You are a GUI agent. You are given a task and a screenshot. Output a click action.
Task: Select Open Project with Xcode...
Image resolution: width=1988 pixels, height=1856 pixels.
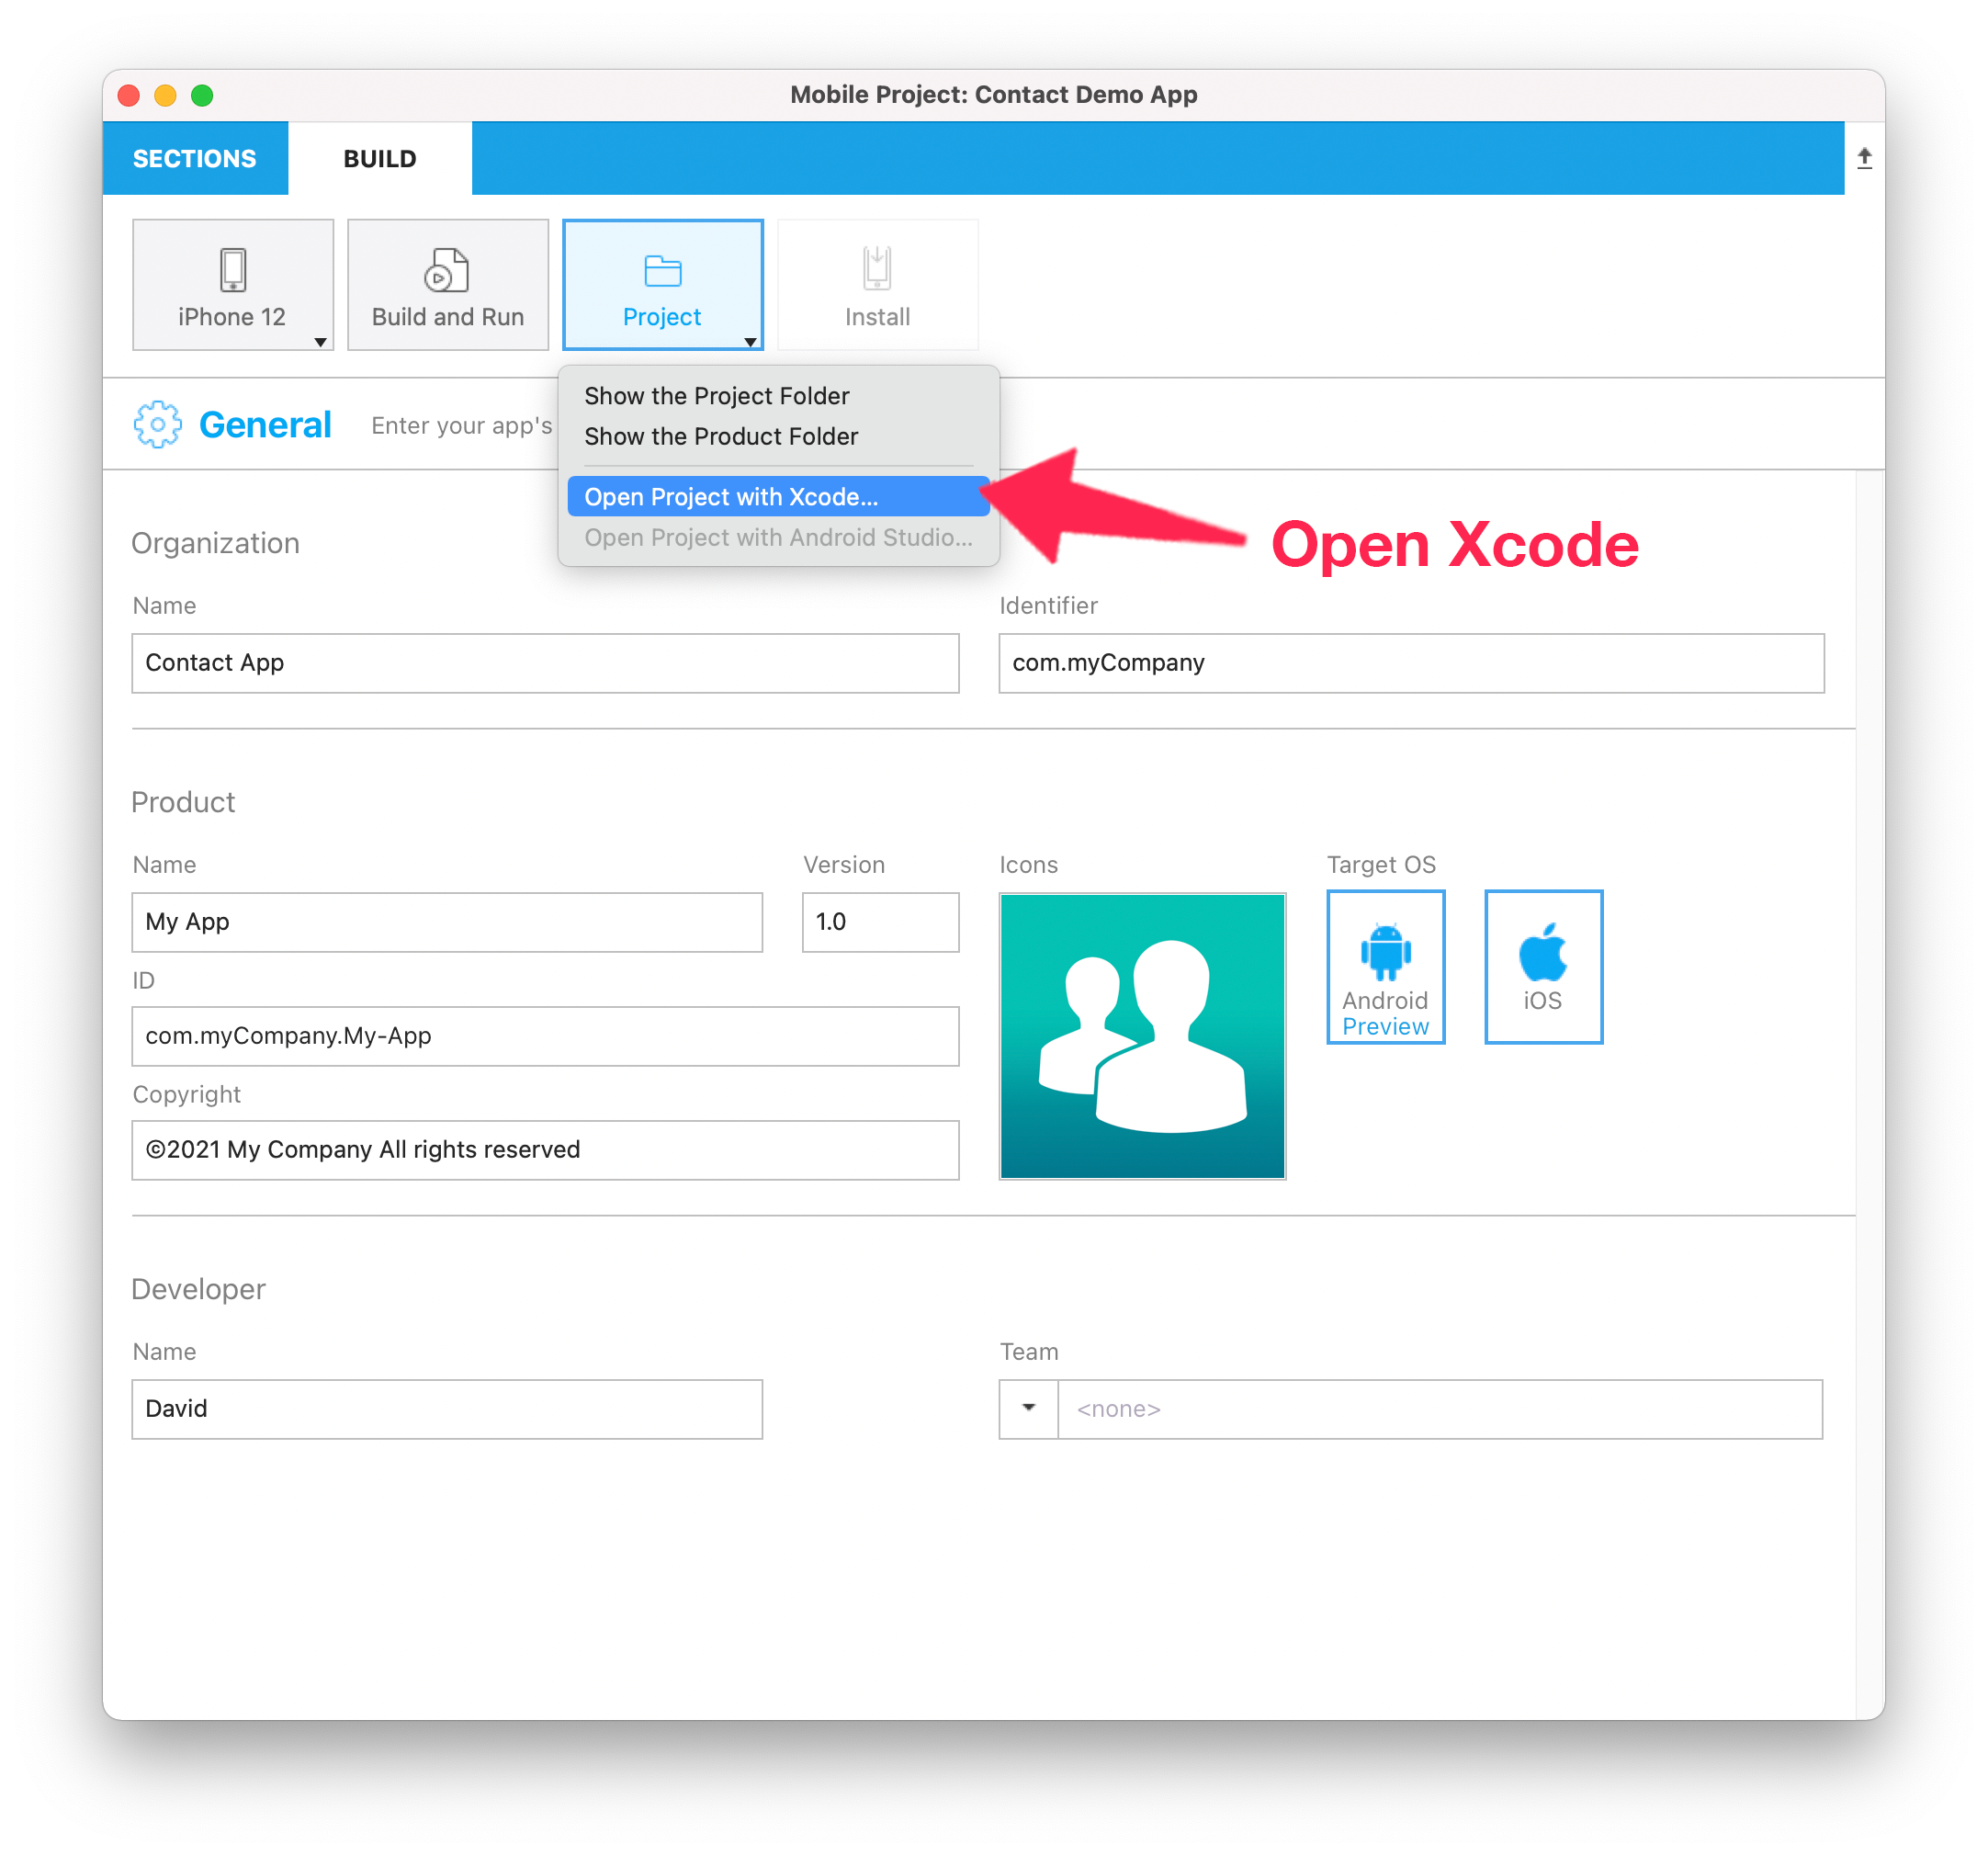click(778, 496)
